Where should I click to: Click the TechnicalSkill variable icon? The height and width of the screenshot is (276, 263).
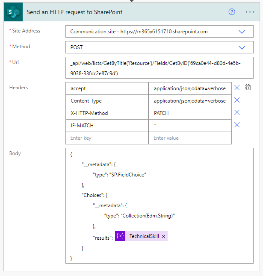120,236
